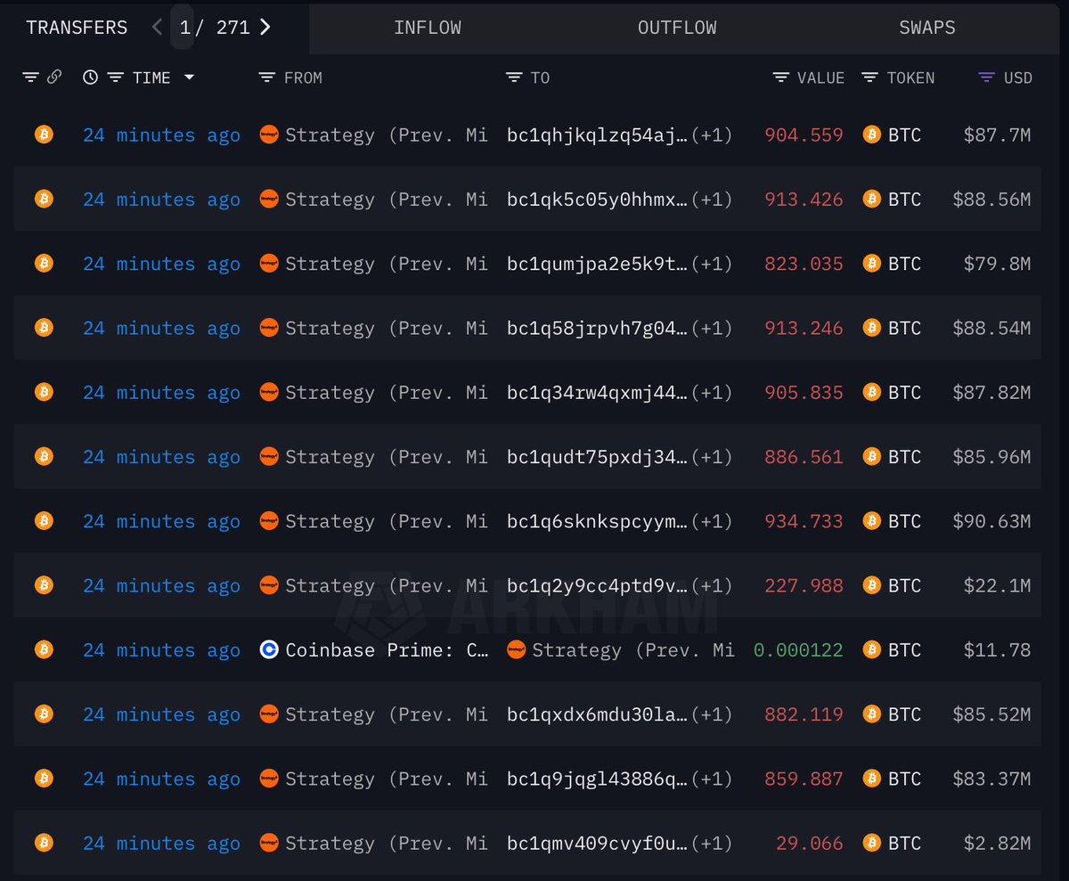Click total pages count 271
Viewport: 1069px width, 881px height.
point(233,28)
